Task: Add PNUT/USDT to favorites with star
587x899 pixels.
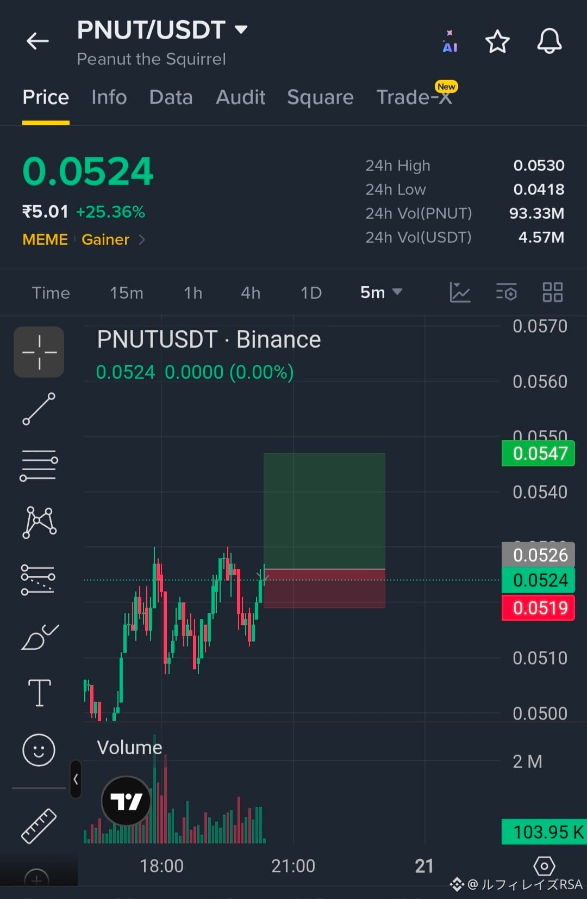Action: pyautogui.click(x=497, y=41)
